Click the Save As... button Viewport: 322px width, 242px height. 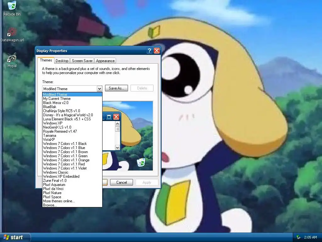[116, 88]
